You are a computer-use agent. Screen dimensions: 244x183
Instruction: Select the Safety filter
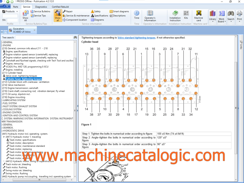coord(96,11)
